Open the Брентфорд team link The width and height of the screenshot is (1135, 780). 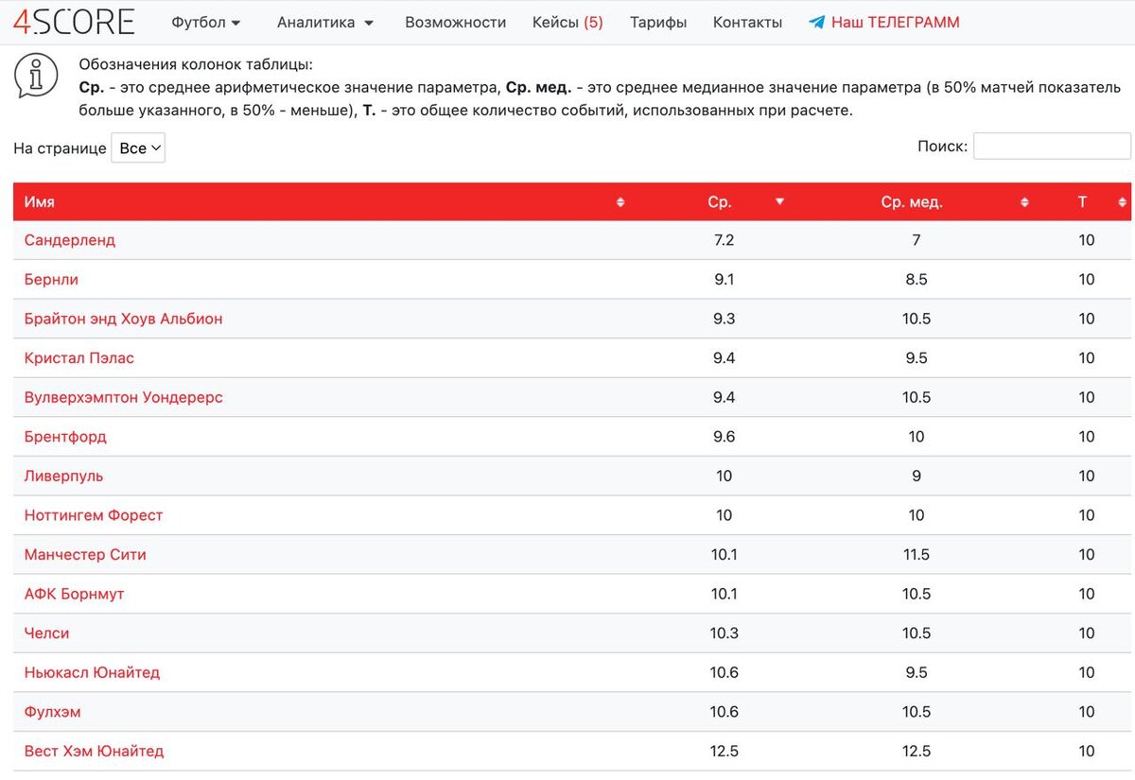[x=65, y=437]
